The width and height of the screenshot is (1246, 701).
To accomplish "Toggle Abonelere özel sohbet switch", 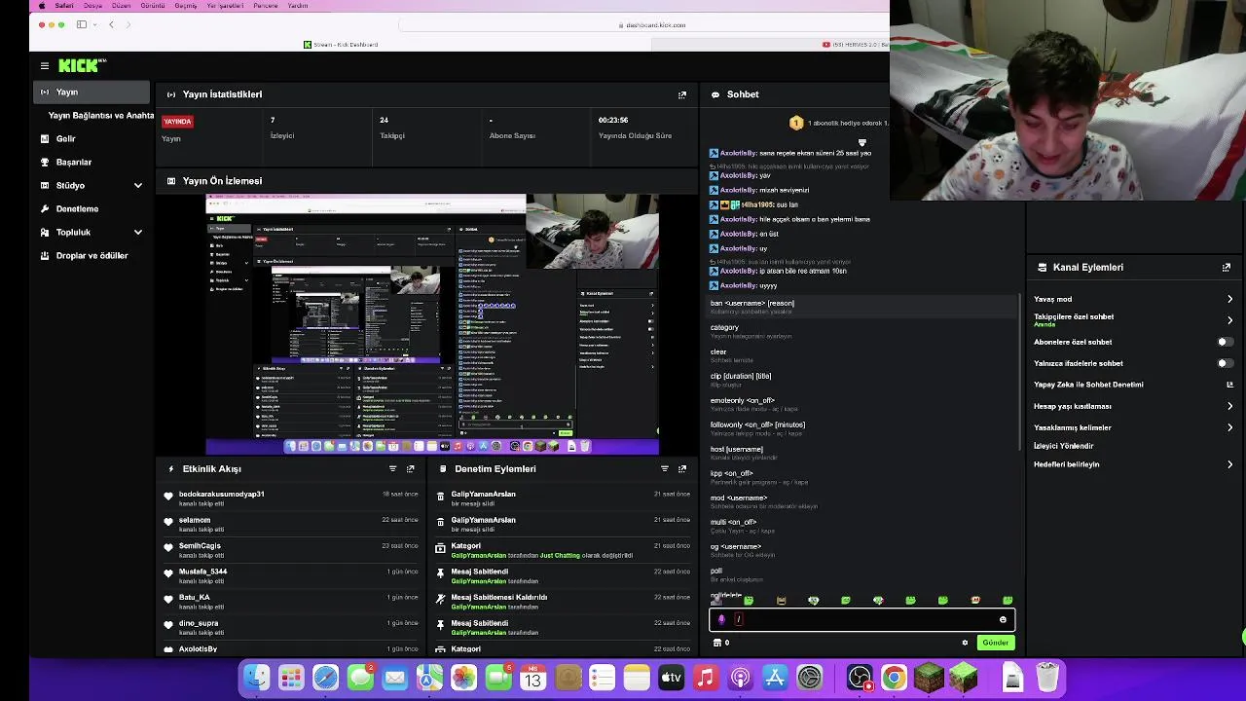I will click(1226, 342).
